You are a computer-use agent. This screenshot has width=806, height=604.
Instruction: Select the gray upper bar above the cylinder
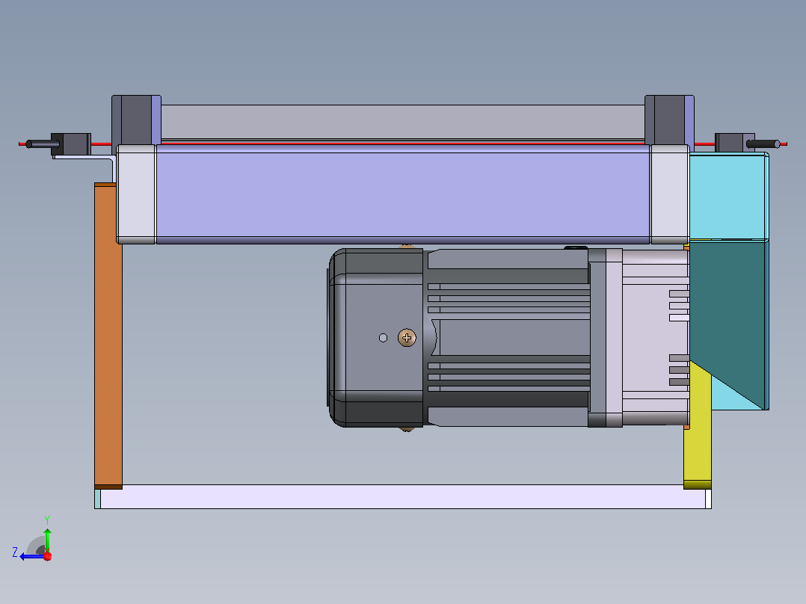[403, 122]
